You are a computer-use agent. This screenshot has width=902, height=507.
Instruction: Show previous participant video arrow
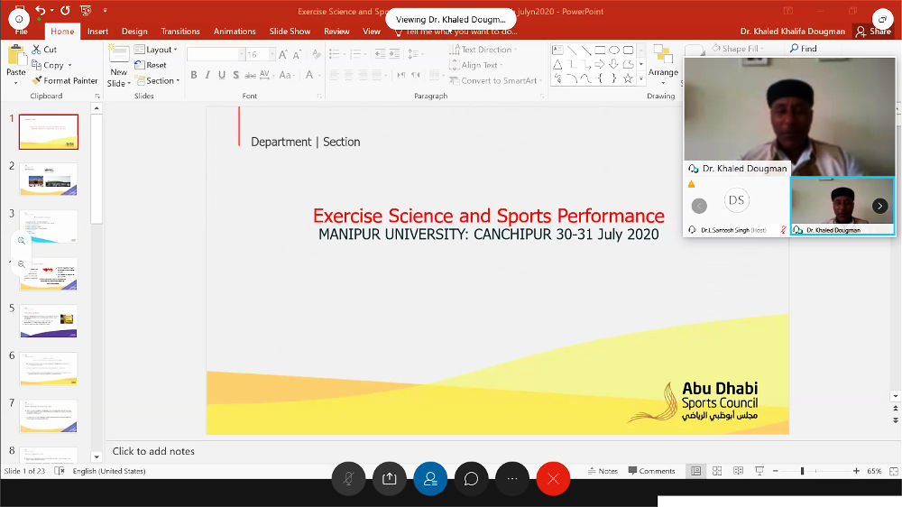click(x=699, y=206)
